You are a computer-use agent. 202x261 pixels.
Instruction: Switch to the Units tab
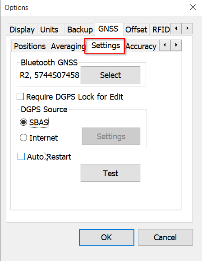[x=49, y=30]
